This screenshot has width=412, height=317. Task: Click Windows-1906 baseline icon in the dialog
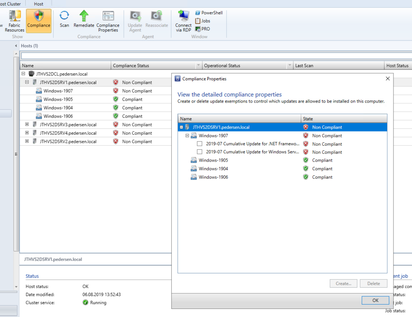[x=194, y=177]
